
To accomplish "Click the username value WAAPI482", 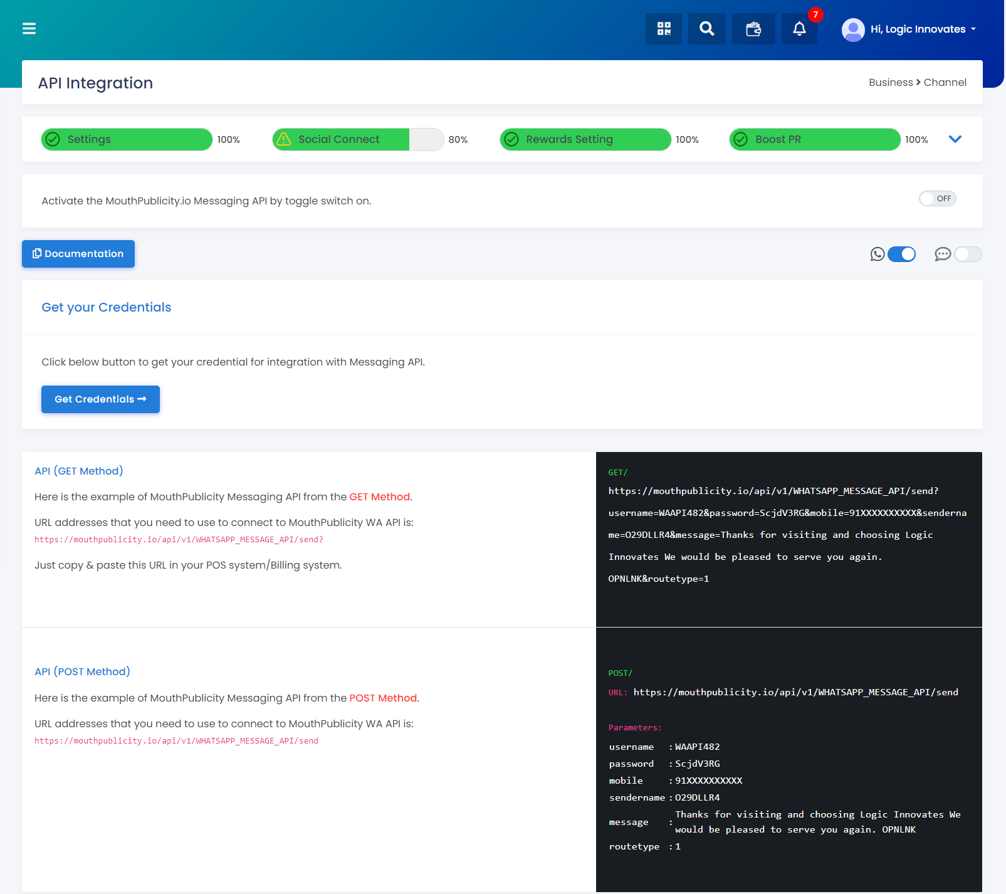I will 698,747.
